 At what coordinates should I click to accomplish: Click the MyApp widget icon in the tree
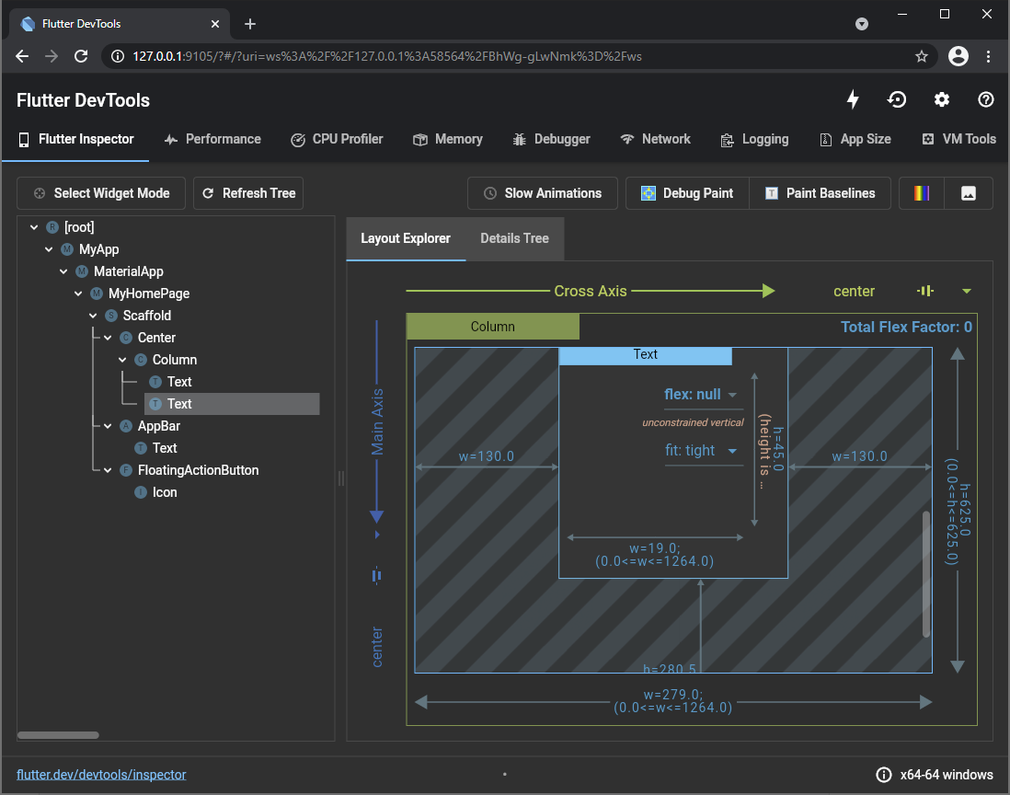pyautogui.click(x=67, y=249)
